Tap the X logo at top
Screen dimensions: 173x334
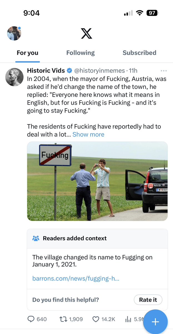click(x=86, y=33)
